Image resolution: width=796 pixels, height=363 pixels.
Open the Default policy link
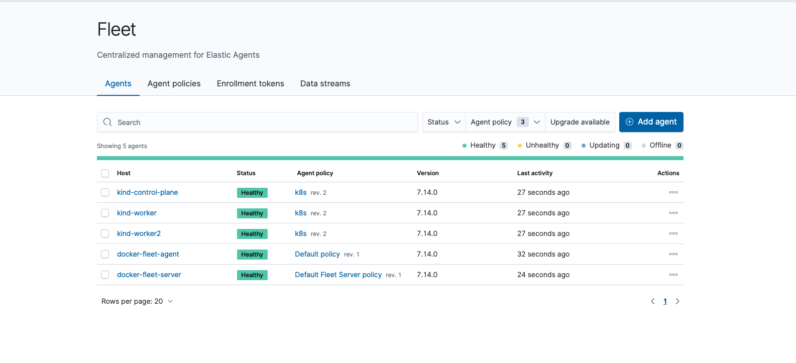click(x=317, y=254)
